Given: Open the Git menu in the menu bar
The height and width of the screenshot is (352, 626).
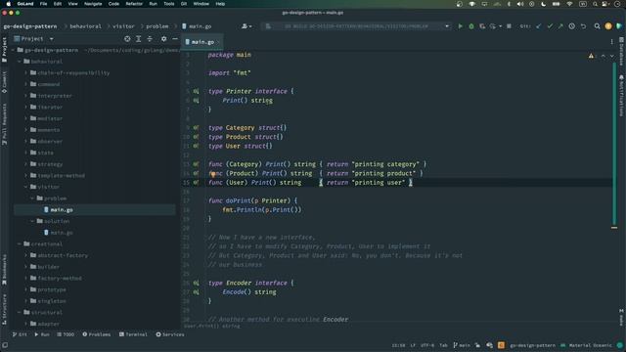Looking at the screenshot, I should click(184, 4).
